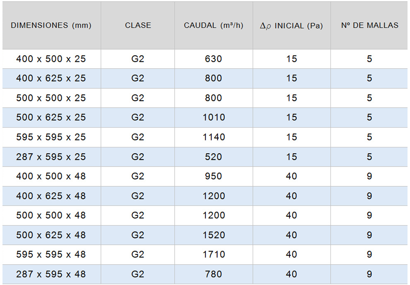The width and height of the screenshot is (410, 285).
Task: Click the 400 x 500 x 48 dimension
Action: click(x=51, y=176)
